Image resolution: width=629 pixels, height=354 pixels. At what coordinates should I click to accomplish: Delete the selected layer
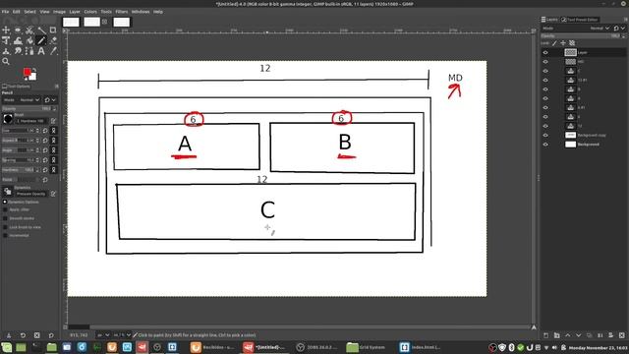tap(622, 335)
